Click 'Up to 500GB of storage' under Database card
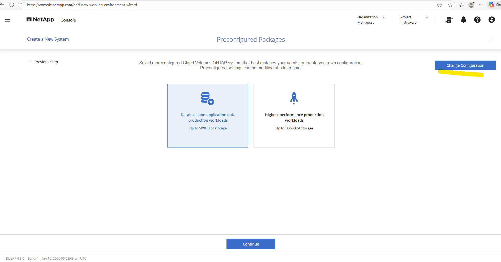 (208, 128)
